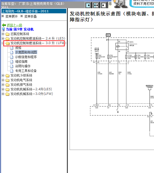The image size is (154, 173).
Task: Click 当前:第9章 发动机 heading
Action: (20, 29)
